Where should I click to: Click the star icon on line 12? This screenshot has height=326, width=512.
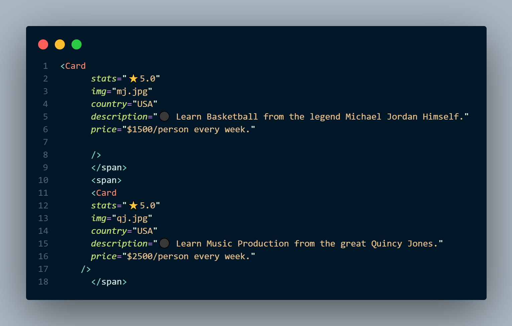pyautogui.click(x=133, y=205)
